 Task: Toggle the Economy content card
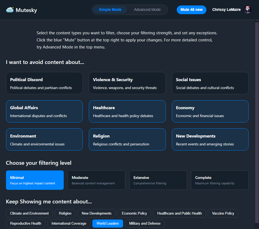[x=210, y=111]
